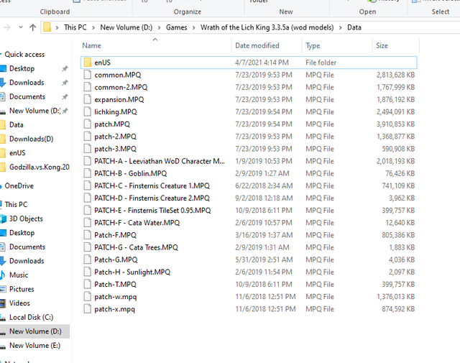
Task: Open the enUS folder icon in file list
Action: [x=88, y=63]
